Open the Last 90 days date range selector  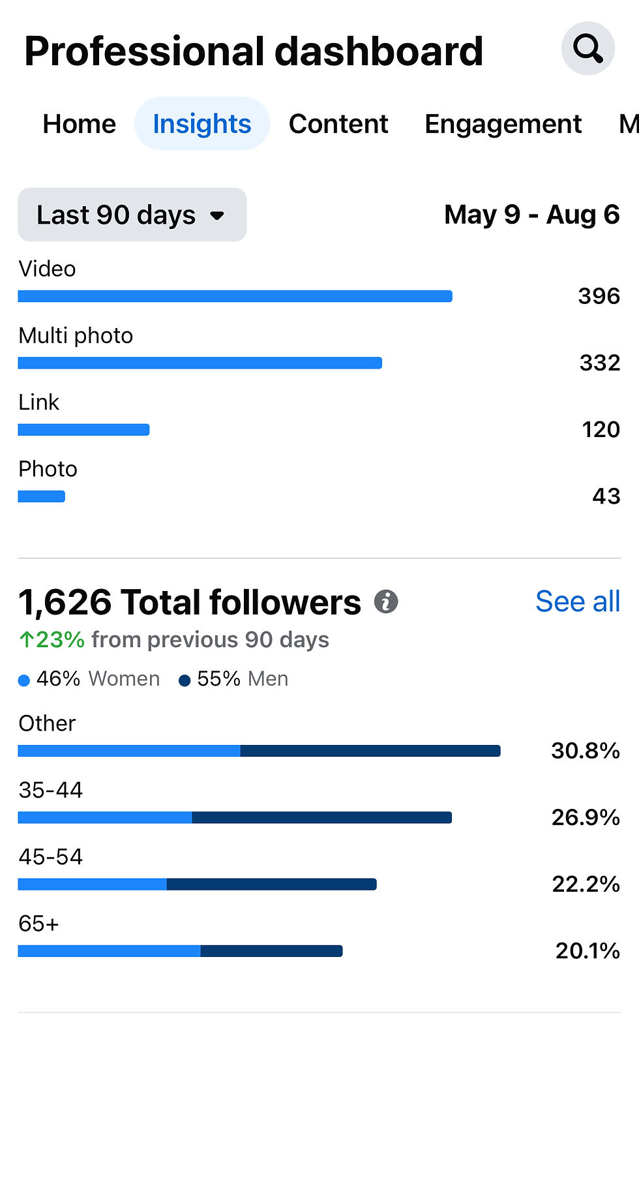pyautogui.click(x=132, y=215)
